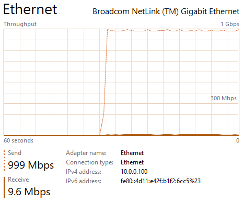
Task: Select the 9.6 Mbps receive value
Action: tap(29, 192)
